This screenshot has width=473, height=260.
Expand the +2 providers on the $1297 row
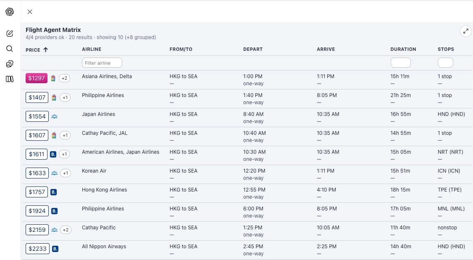pyautogui.click(x=65, y=78)
